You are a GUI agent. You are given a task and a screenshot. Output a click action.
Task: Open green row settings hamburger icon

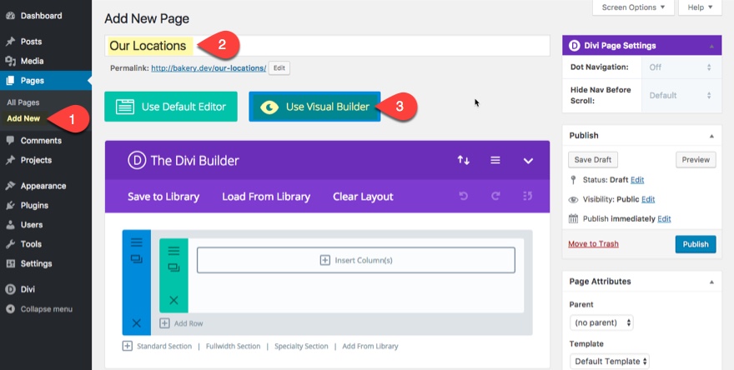point(173,251)
